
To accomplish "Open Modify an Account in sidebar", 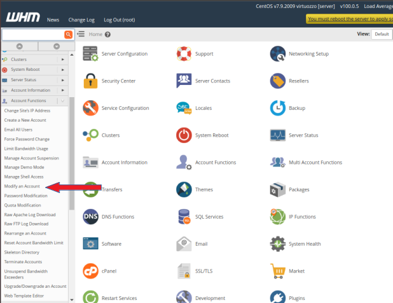I will pos(22,186).
